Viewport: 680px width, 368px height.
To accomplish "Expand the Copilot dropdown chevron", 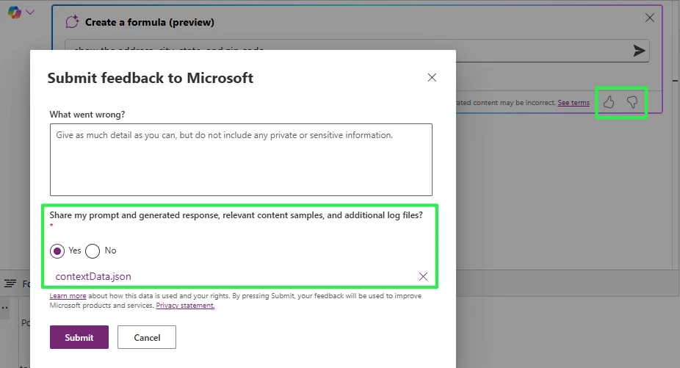I will (30, 12).
